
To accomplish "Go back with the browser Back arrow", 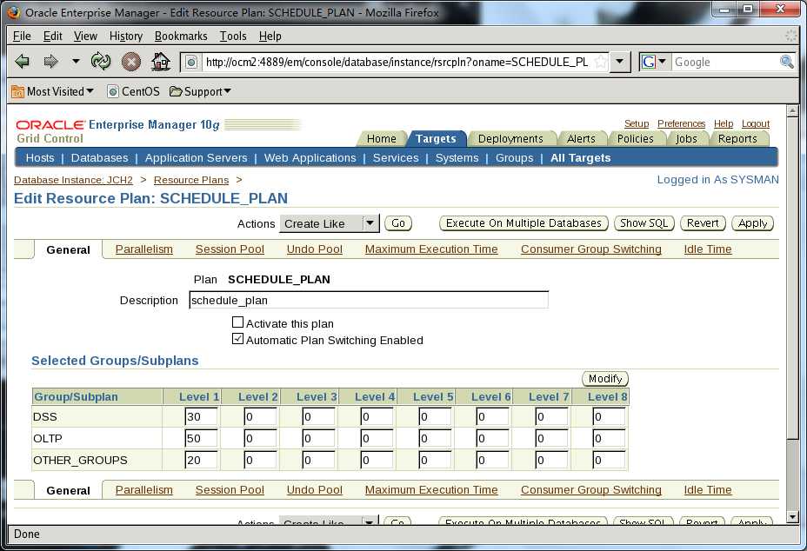I will pyautogui.click(x=22, y=62).
